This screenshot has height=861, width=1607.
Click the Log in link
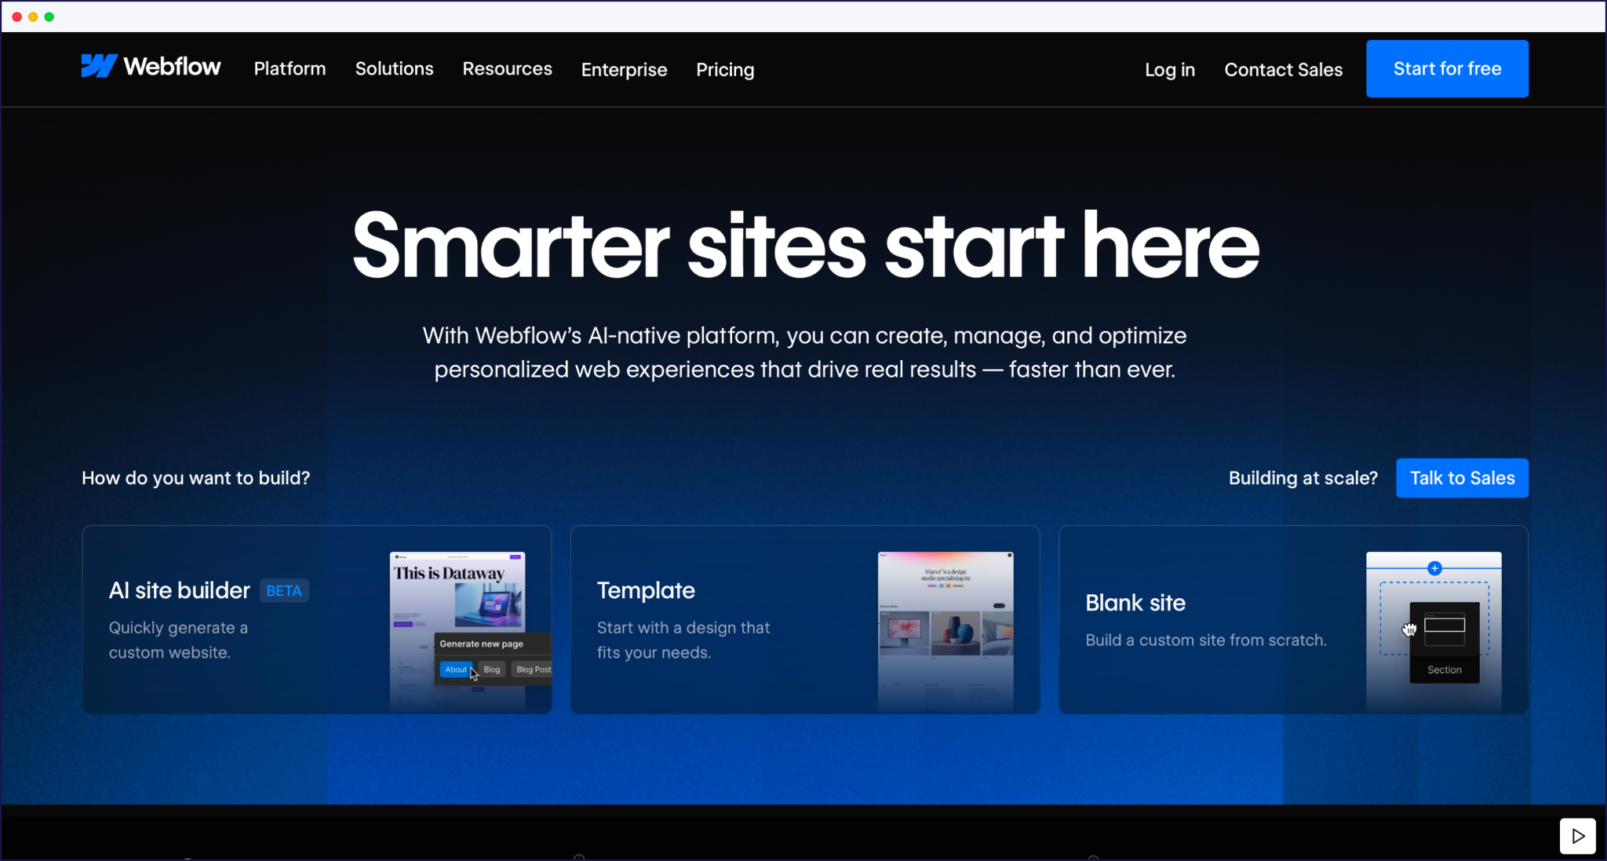1169,69
